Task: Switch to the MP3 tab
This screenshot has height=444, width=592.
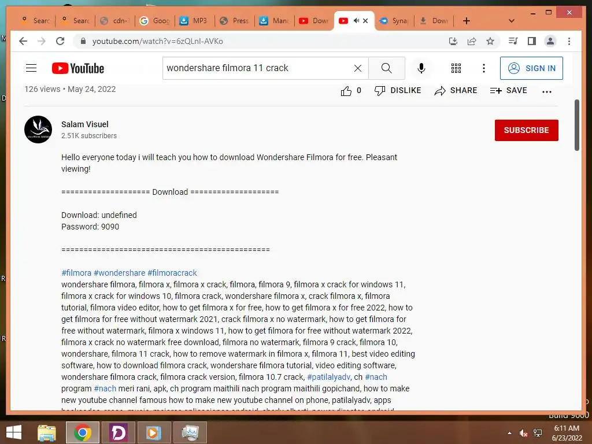Action: click(195, 21)
